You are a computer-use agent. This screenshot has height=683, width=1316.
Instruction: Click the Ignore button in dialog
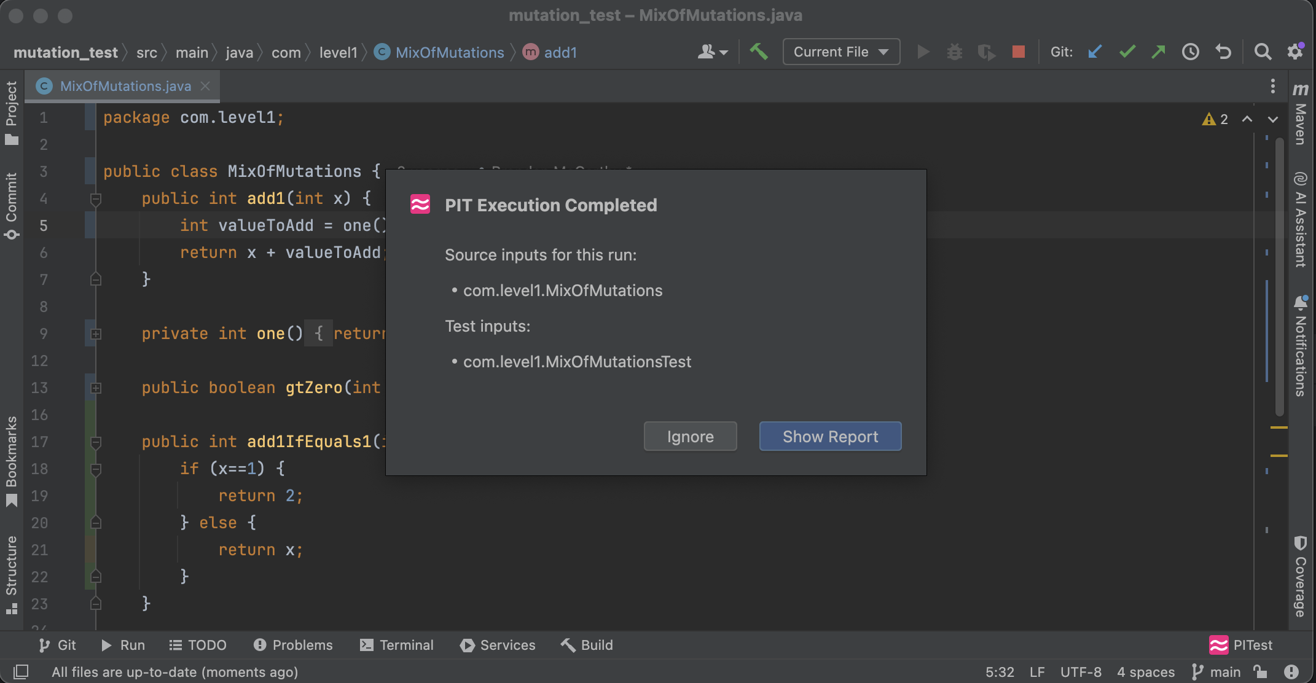point(690,436)
